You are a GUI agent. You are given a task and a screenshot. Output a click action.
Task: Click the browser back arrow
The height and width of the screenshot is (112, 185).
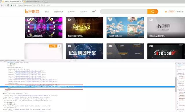(x=2, y=5)
